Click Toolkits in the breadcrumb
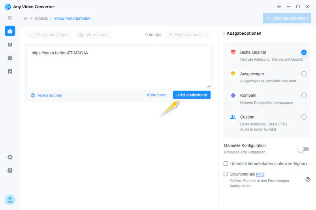This screenshot has width=316, height=210. pos(41,19)
